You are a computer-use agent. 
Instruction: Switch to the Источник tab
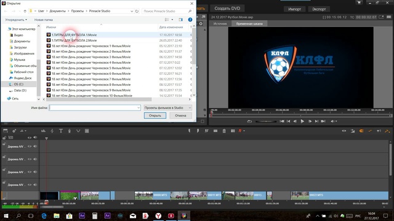[220, 23]
